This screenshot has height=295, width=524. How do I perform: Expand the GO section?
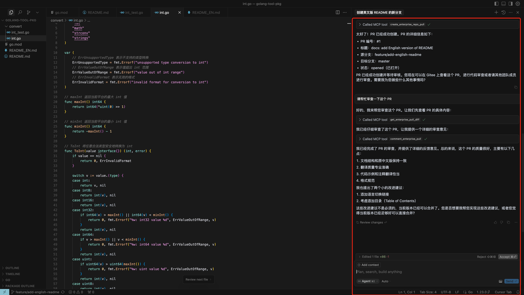tap(23, 280)
